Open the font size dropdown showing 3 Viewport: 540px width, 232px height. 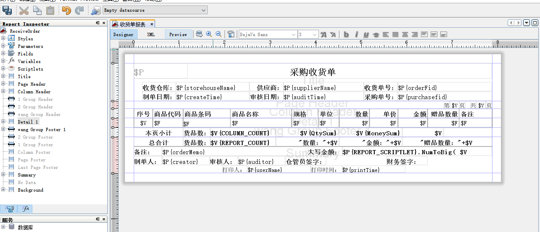(x=308, y=34)
